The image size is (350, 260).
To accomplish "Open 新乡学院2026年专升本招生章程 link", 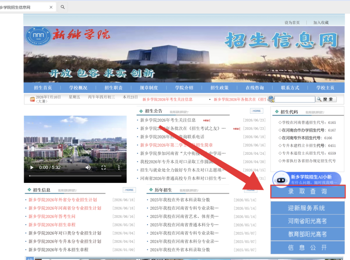I will (58, 250).
